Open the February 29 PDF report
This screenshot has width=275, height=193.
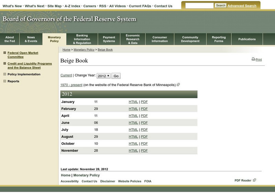(144, 109)
